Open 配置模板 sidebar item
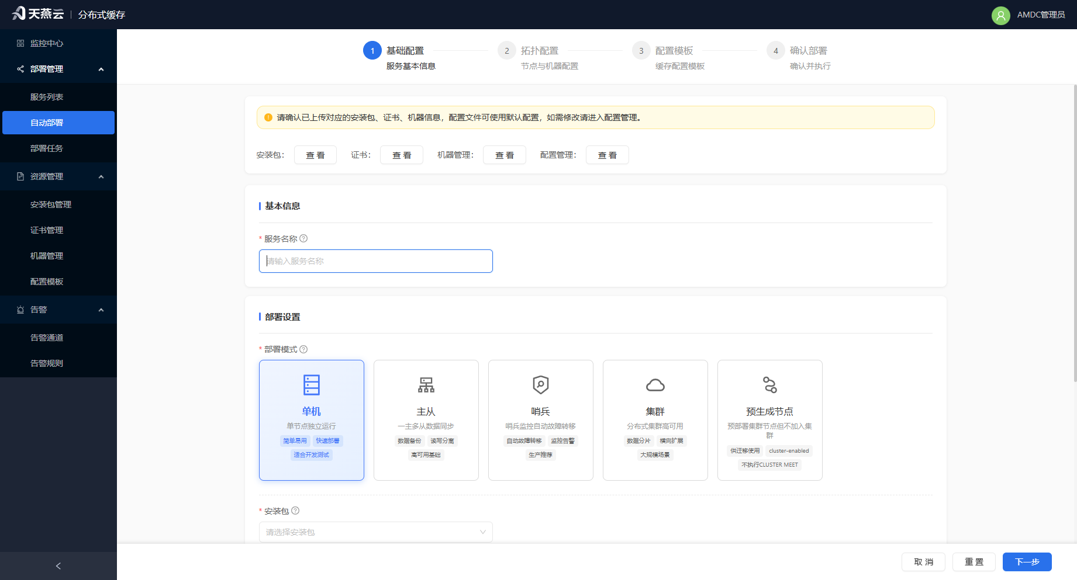1077x580 pixels. (58, 282)
